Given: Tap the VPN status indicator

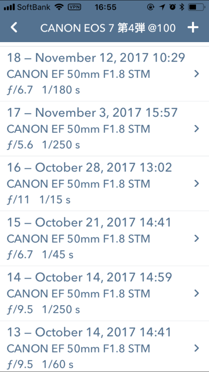Looking at the screenshot, I should point(74,7).
